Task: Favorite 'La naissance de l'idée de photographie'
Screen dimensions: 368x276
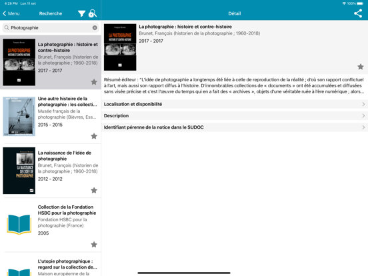Action: pyautogui.click(x=94, y=190)
